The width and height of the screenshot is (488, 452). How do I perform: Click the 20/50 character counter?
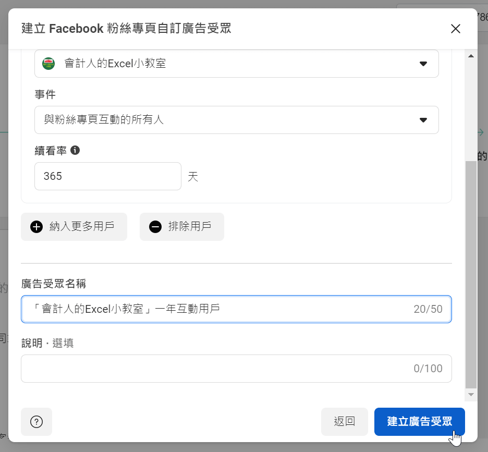click(x=428, y=309)
